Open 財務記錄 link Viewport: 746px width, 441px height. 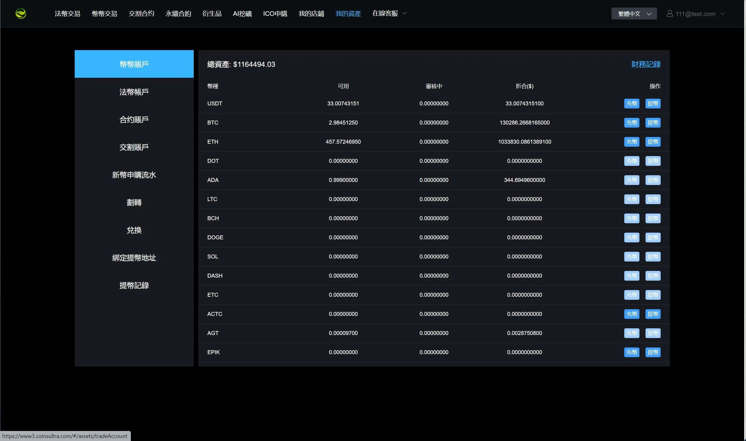(x=646, y=64)
